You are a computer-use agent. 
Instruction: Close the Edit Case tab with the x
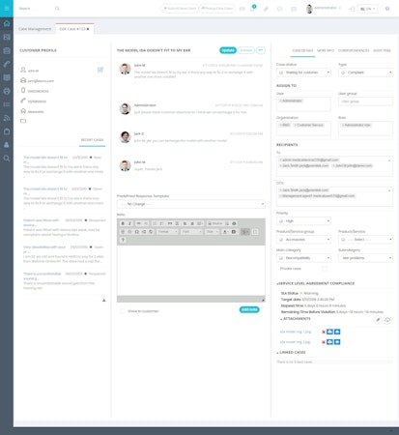click(88, 29)
